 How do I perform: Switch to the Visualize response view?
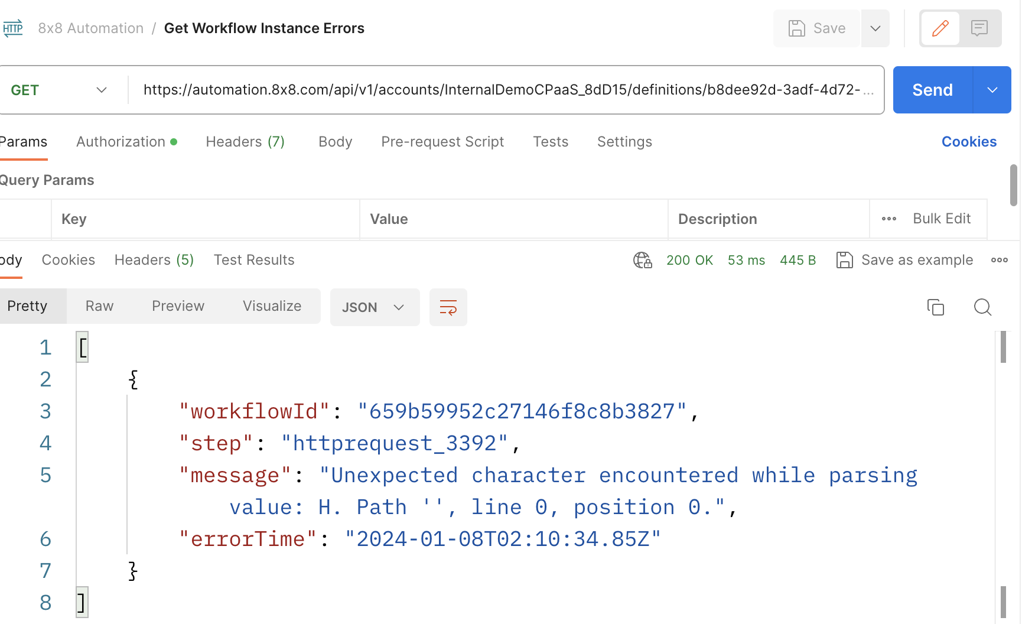272,306
